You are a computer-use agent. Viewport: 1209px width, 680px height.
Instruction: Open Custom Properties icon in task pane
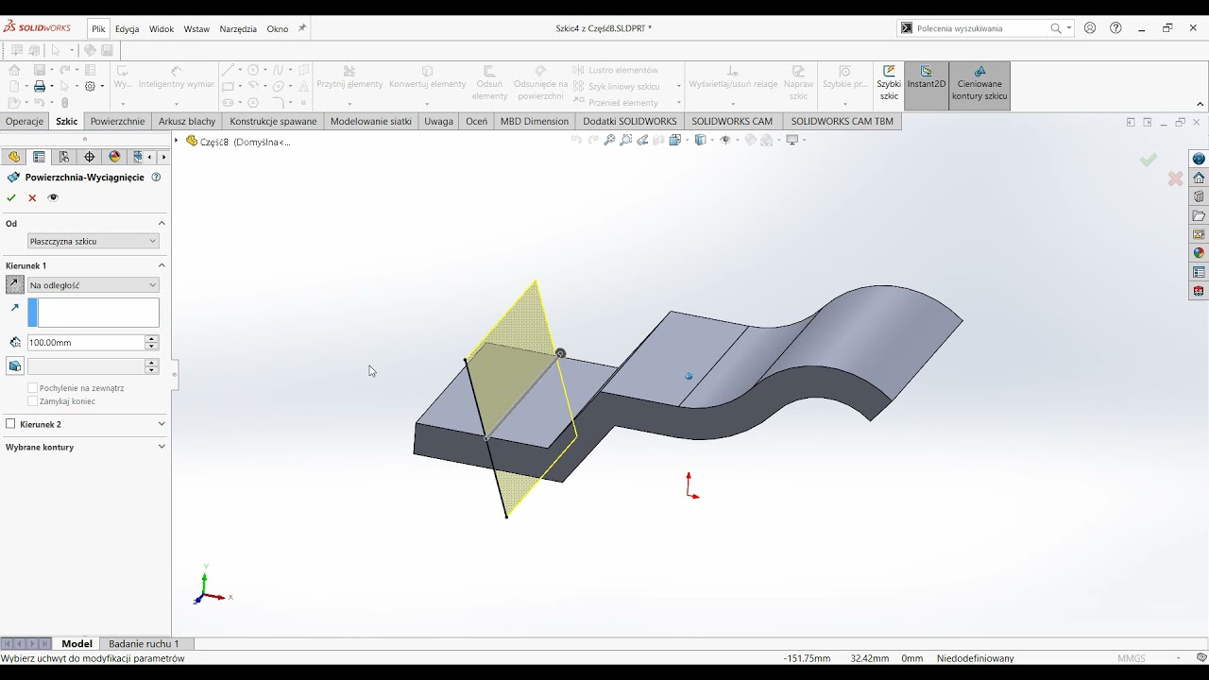coord(1199,272)
